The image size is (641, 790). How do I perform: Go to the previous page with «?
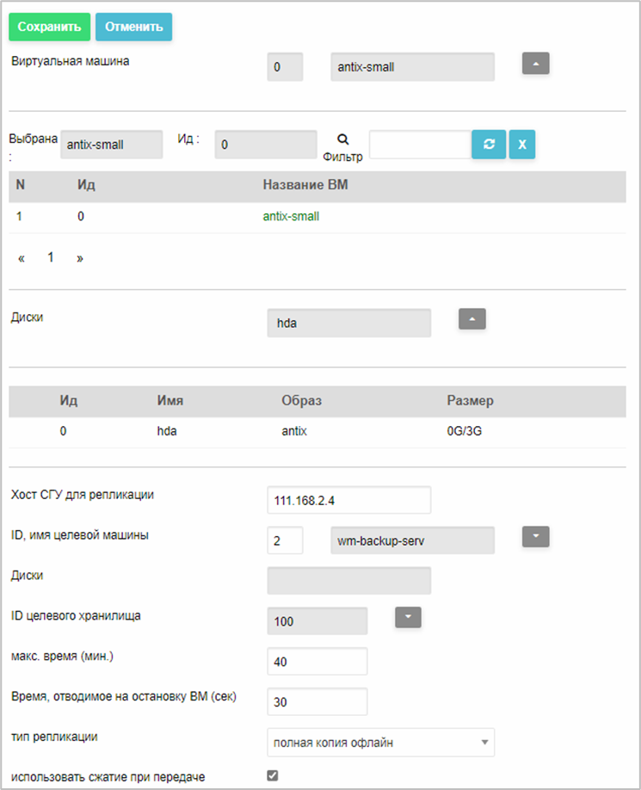22,258
